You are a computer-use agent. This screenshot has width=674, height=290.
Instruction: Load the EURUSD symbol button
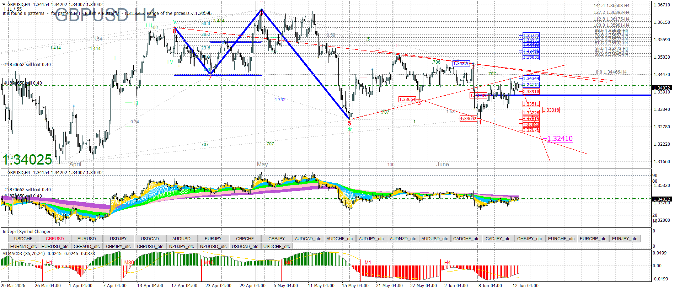(87, 239)
